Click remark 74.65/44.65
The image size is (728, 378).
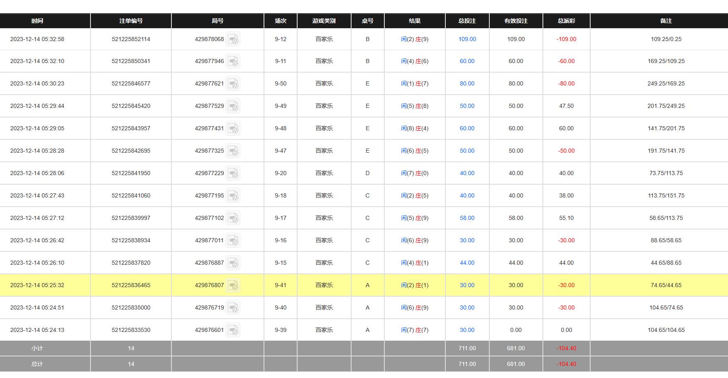click(666, 285)
